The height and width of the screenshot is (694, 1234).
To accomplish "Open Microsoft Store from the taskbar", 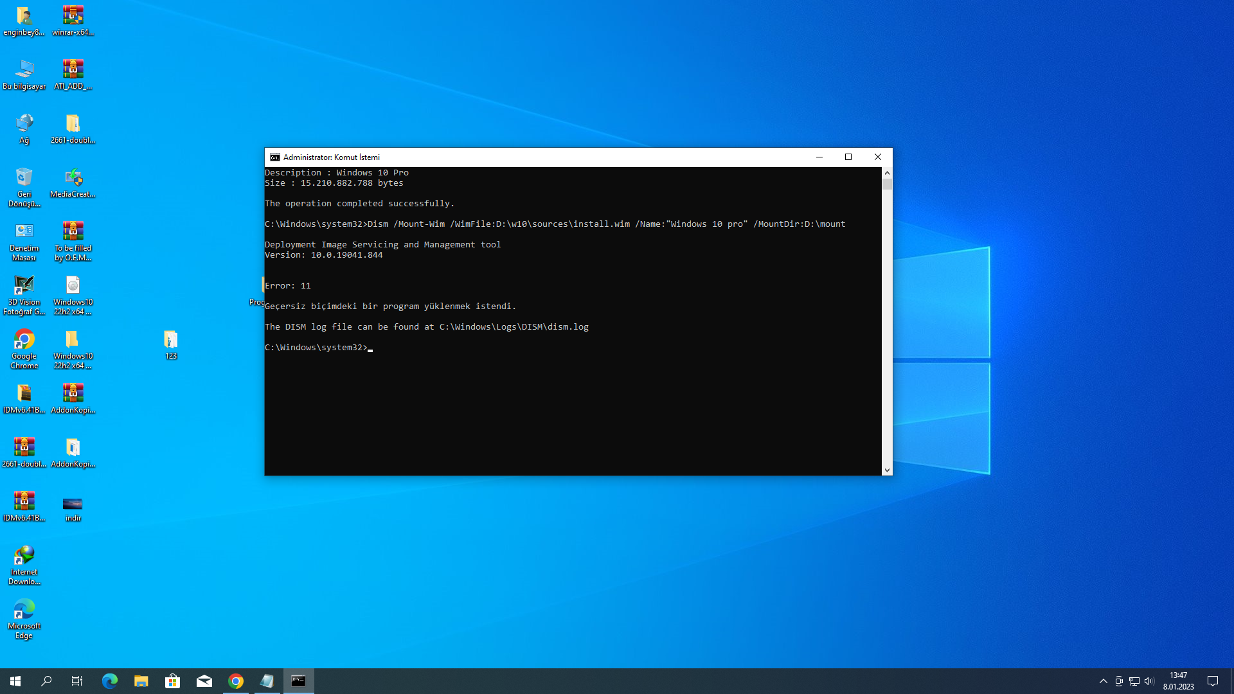I will (x=172, y=681).
